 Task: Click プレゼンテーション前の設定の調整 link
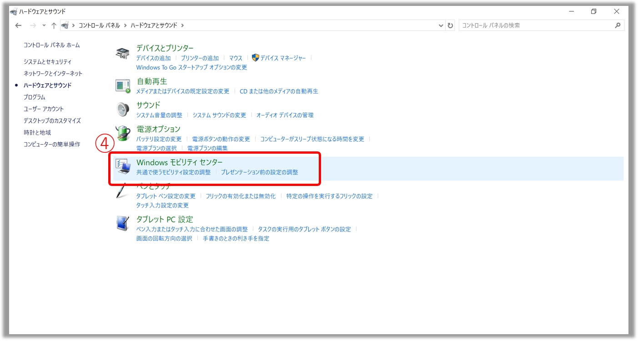coord(260,172)
